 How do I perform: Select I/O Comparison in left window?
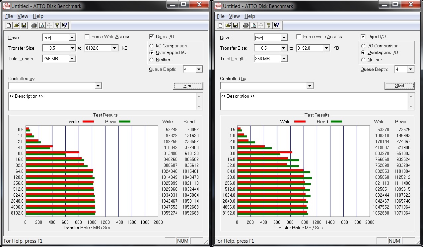152,46
